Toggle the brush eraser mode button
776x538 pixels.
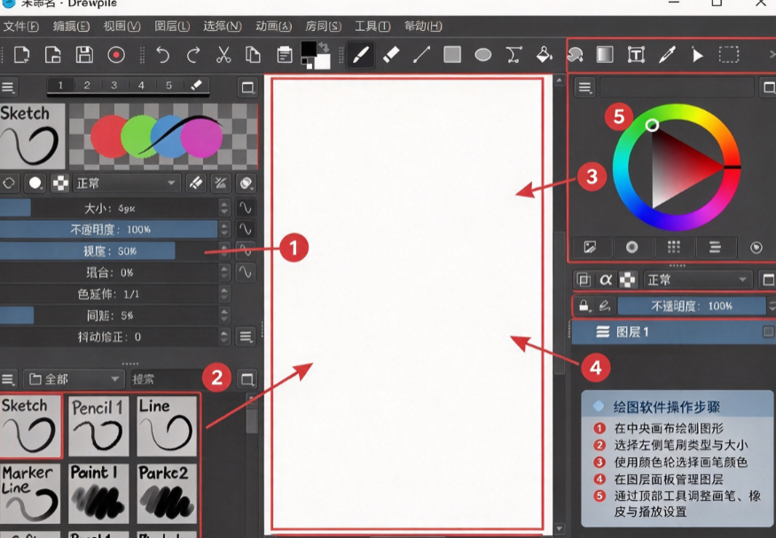click(x=196, y=183)
